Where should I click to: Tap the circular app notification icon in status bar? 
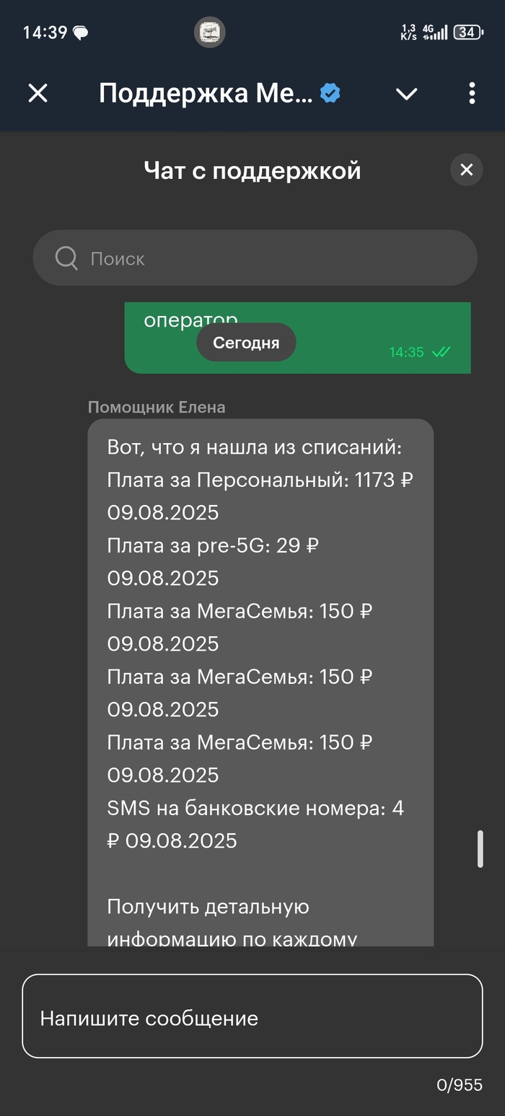tap(209, 32)
